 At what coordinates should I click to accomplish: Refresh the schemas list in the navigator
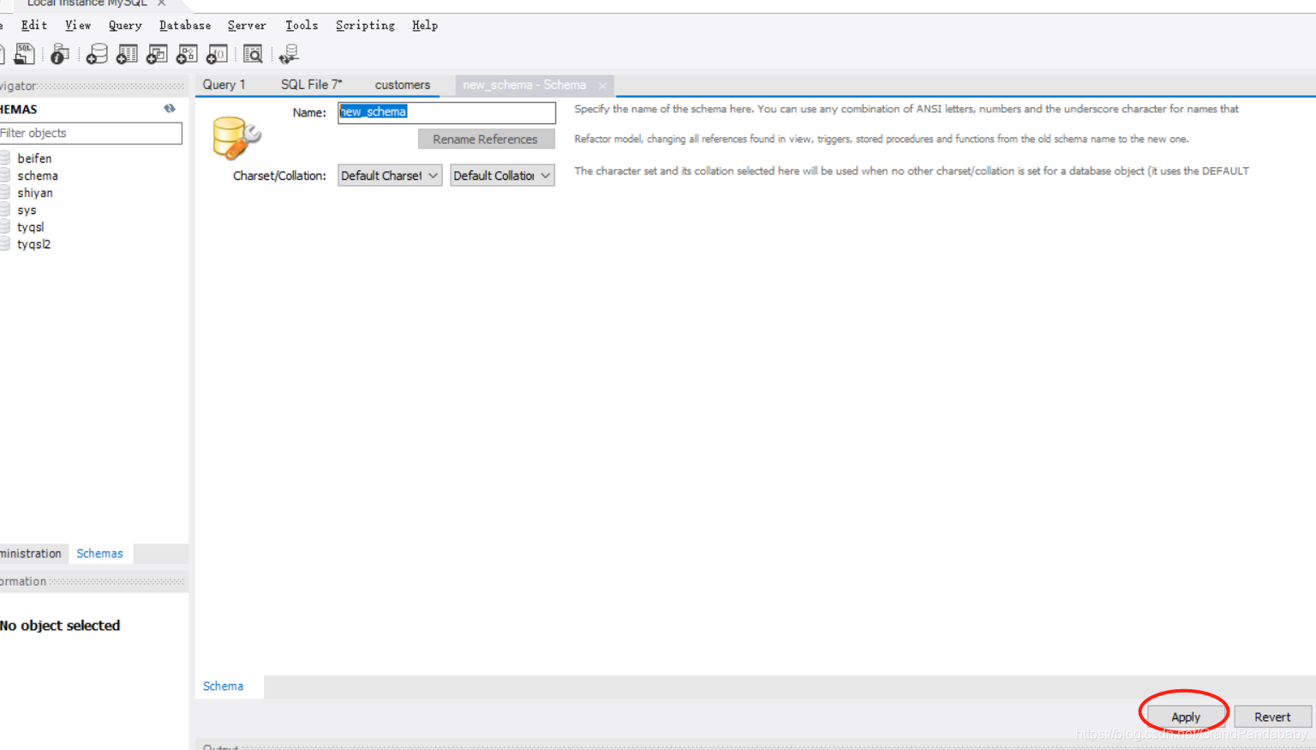click(x=170, y=109)
